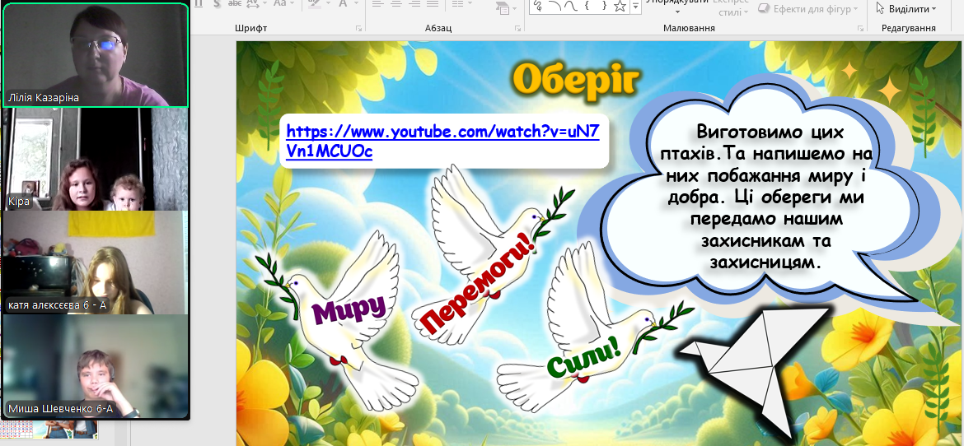
Task: Expand SmartArt convert dropdown arrow
Action: (x=514, y=10)
